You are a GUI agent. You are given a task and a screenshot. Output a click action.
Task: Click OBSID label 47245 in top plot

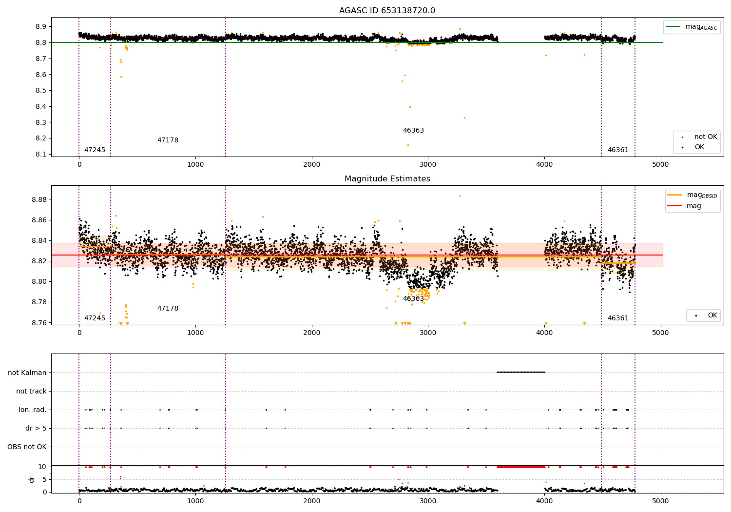(95, 150)
